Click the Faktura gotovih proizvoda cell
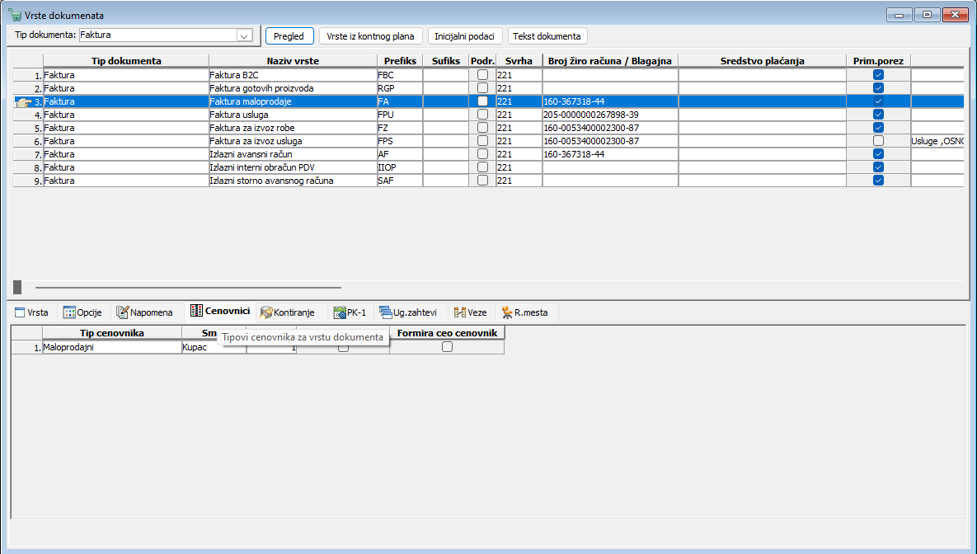977x554 pixels. (293, 88)
